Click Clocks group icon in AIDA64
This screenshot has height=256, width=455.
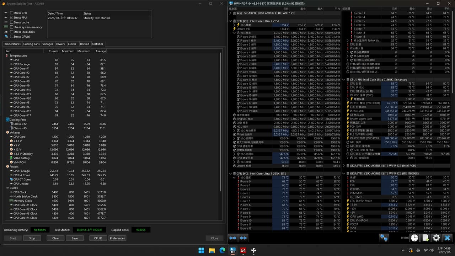point(7,188)
